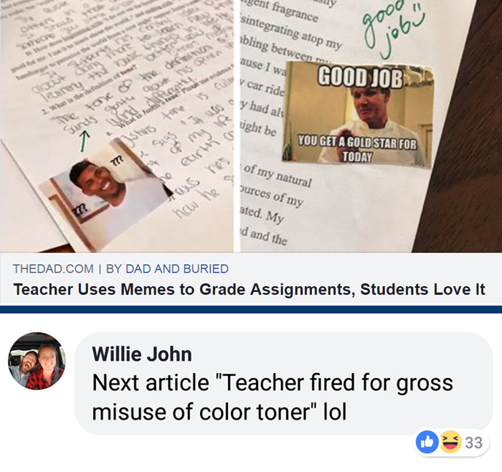Click the GOOD JOB meme top caption
Screen dimensions: 502x472
(x=360, y=77)
